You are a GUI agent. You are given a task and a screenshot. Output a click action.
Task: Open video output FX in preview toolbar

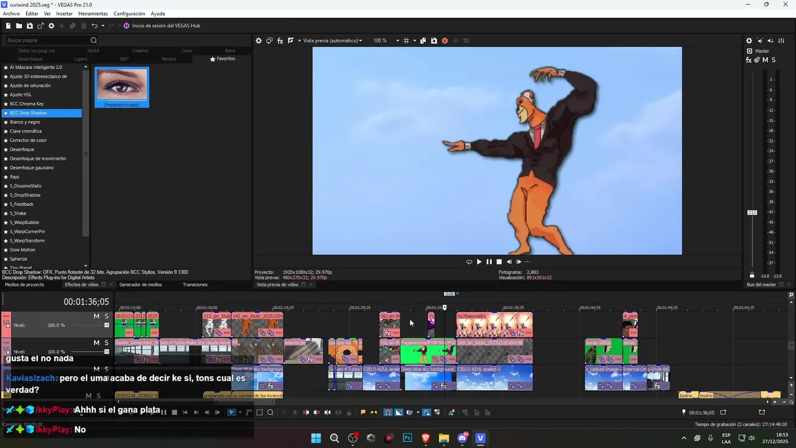(x=280, y=40)
